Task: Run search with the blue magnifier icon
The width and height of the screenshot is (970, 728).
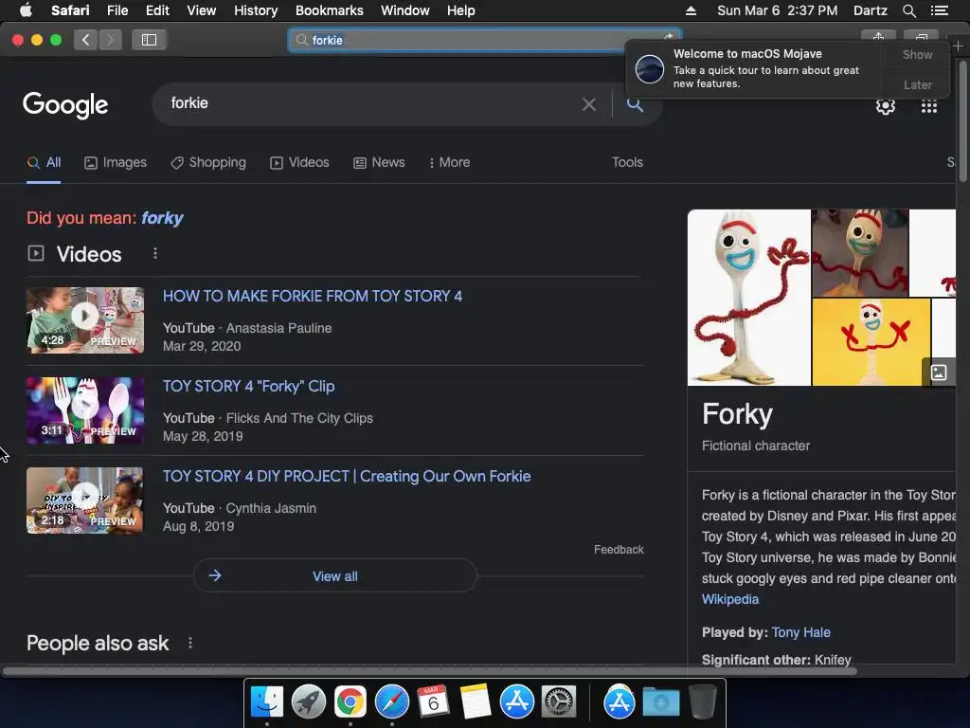Action: [x=636, y=104]
